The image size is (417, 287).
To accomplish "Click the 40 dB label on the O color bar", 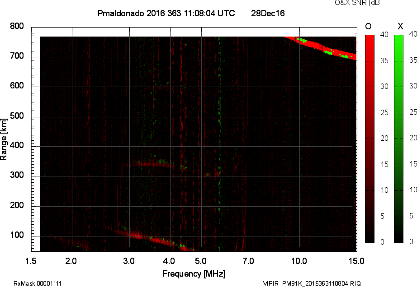I will click(384, 34).
